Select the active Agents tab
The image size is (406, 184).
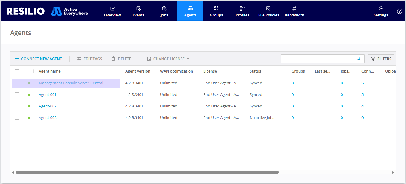click(190, 11)
